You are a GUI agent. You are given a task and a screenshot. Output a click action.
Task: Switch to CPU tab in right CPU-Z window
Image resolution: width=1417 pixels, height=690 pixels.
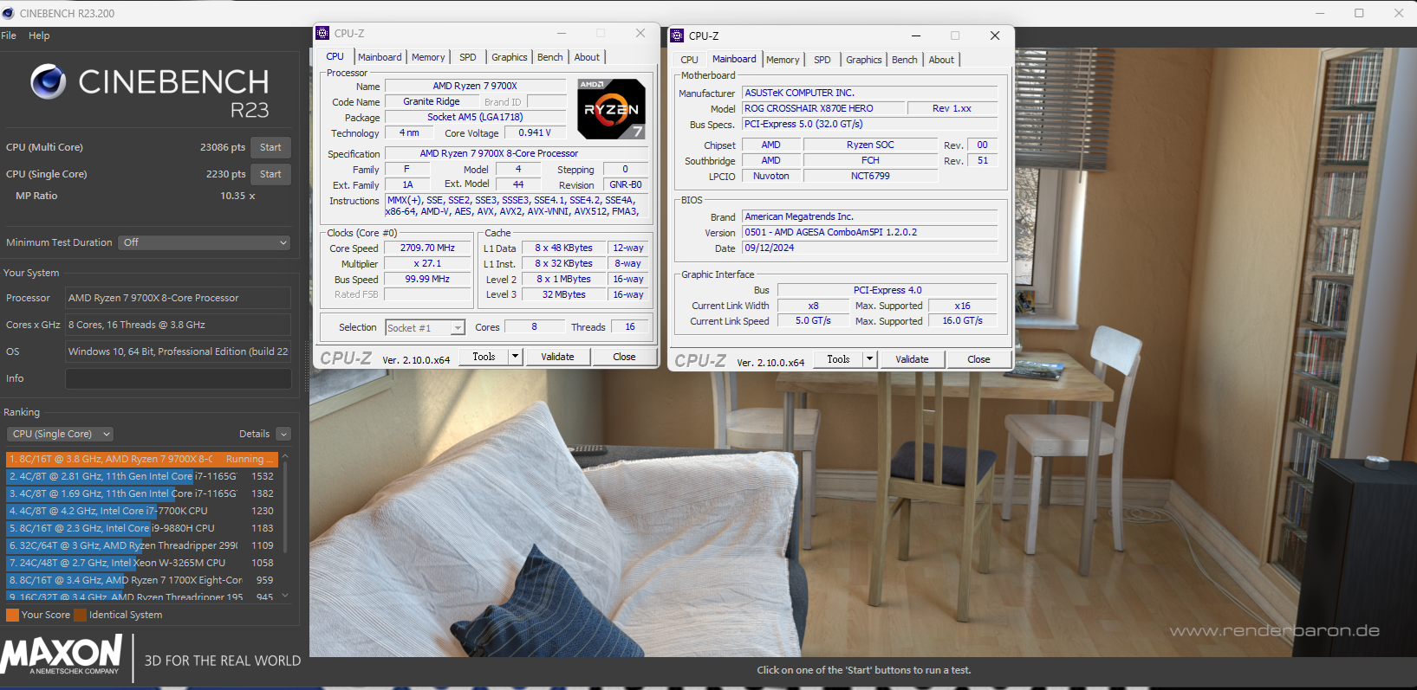(x=690, y=60)
